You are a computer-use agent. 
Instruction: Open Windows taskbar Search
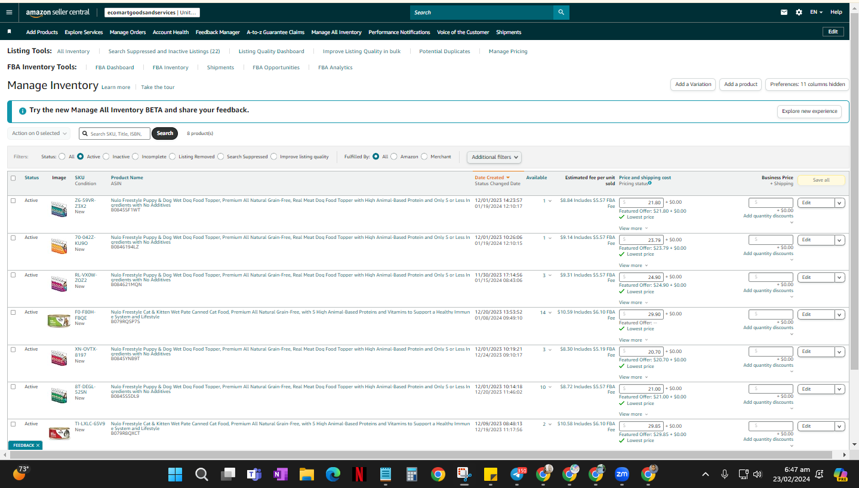[x=202, y=475]
